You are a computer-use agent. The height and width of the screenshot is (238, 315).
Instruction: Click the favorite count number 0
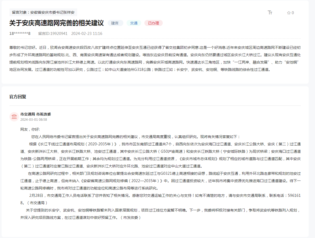tap(293, 13)
